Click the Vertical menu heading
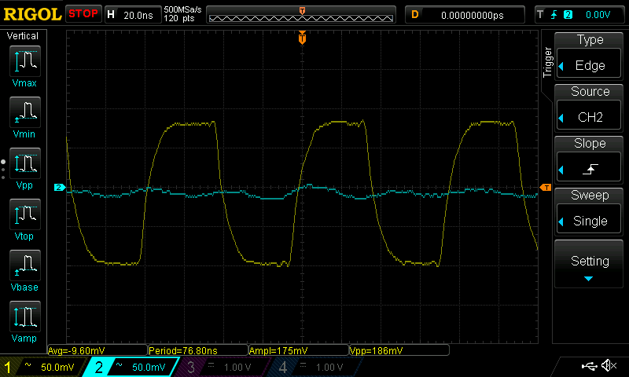This screenshot has width=629, height=377. click(23, 36)
